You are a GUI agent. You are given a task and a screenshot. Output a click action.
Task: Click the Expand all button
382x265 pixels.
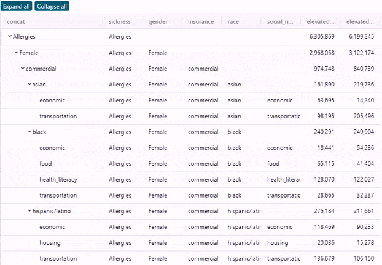pos(17,6)
